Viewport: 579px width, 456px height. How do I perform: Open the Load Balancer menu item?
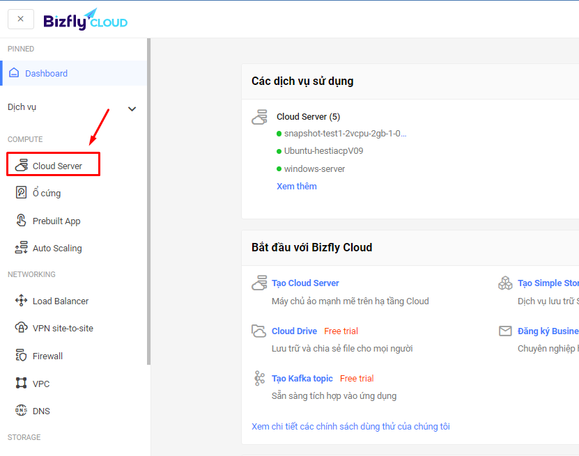[61, 301]
